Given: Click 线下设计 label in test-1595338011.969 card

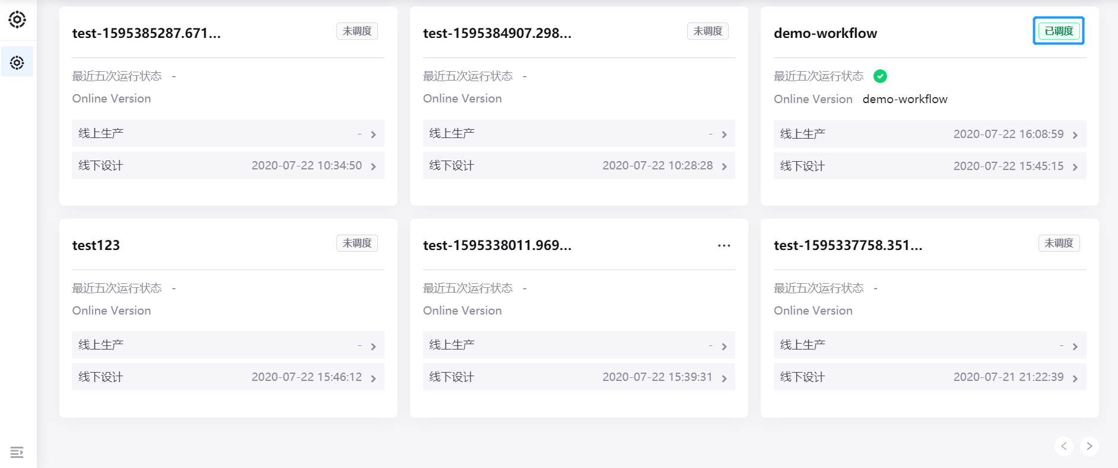Looking at the screenshot, I should point(452,377).
